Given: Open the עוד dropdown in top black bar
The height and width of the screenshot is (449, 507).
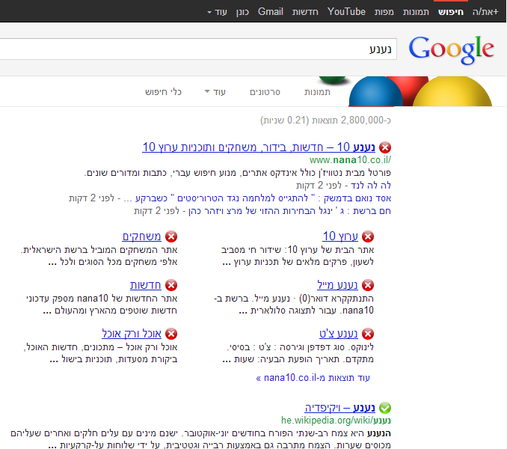Looking at the screenshot, I should tap(218, 12).
